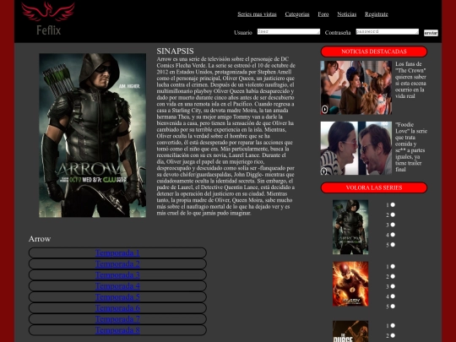
Task: Open Temporada 8 link
Action: [117, 330]
